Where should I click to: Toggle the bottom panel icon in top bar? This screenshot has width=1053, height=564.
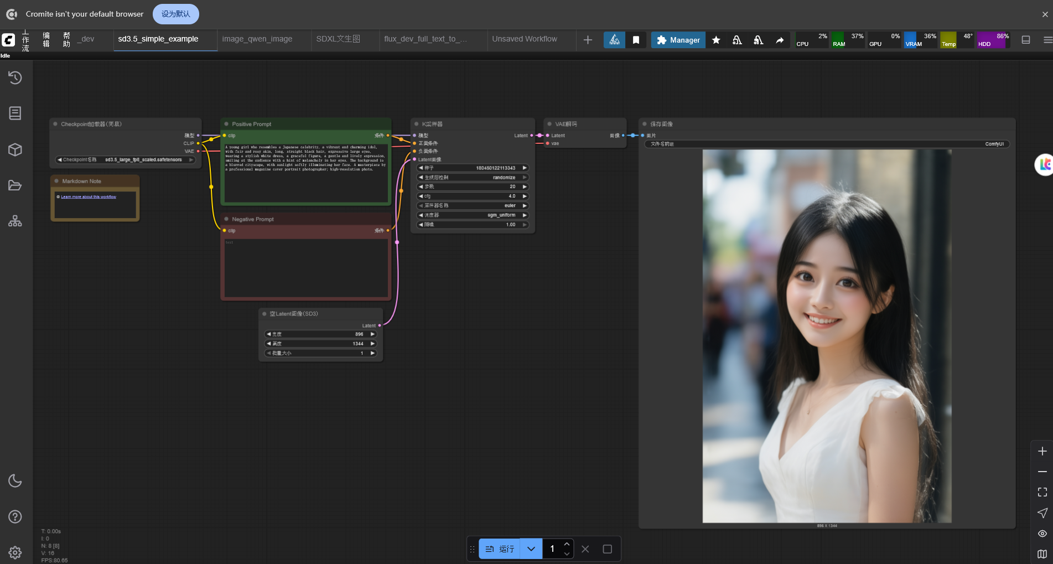(1026, 40)
